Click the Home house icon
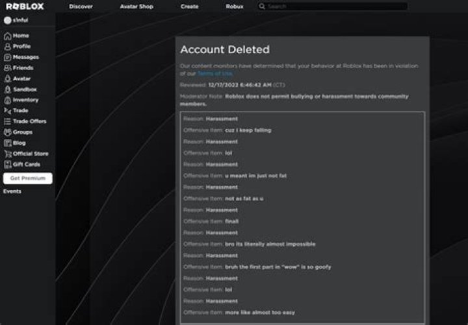This screenshot has height=325, width=468. point(7,36)
